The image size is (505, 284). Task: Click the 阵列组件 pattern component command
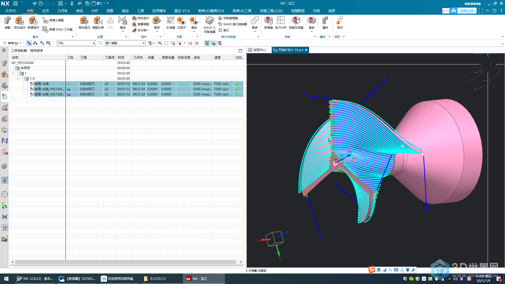(141, 18)
